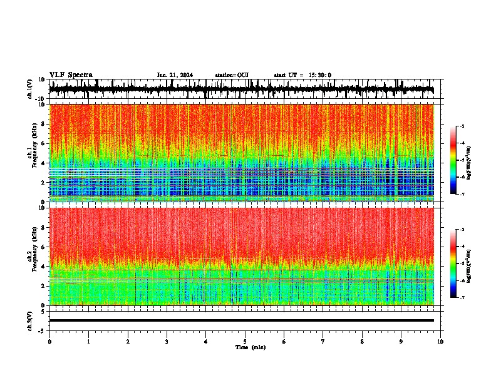Click time axis tick label "1"
The image size is (496, 383).
[88, 342]
